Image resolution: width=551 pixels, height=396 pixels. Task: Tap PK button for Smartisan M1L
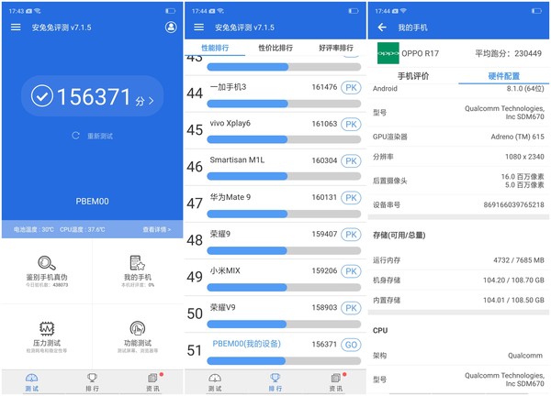[x=351, y=161]
